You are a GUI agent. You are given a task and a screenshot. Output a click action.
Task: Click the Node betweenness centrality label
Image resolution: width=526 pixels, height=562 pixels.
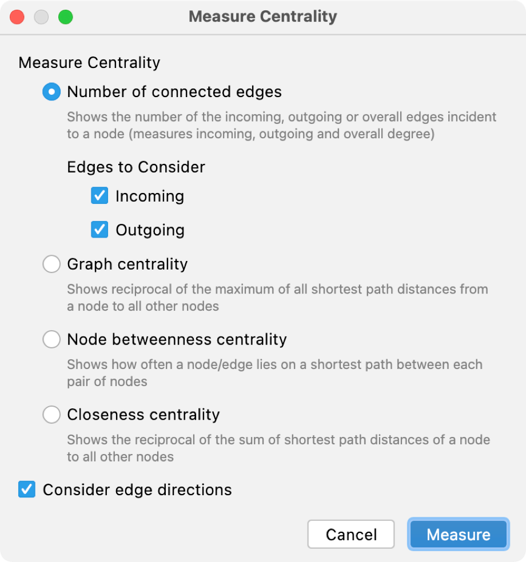(176, 339)
